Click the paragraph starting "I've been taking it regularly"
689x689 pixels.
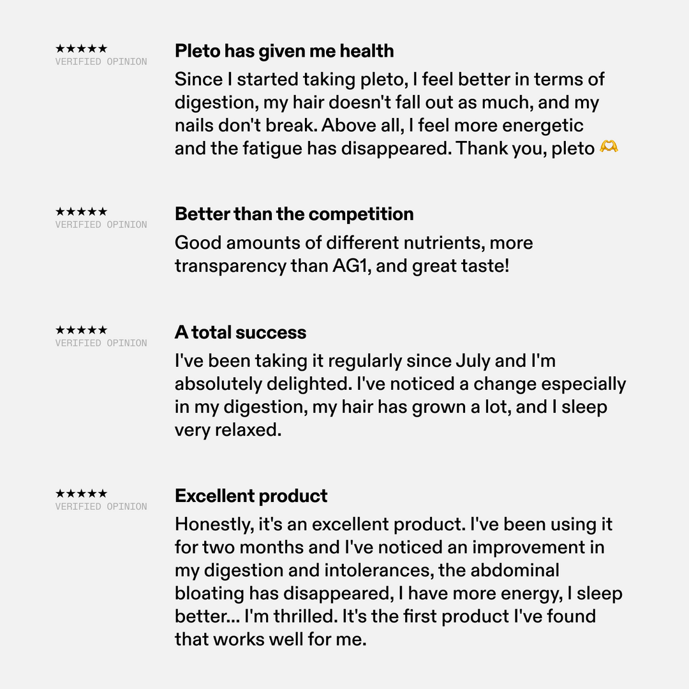[x=400, y=396]
